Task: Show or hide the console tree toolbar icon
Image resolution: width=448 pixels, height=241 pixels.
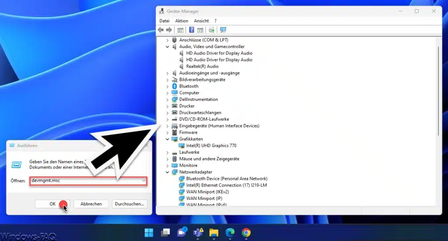Action: click(180, 30)
